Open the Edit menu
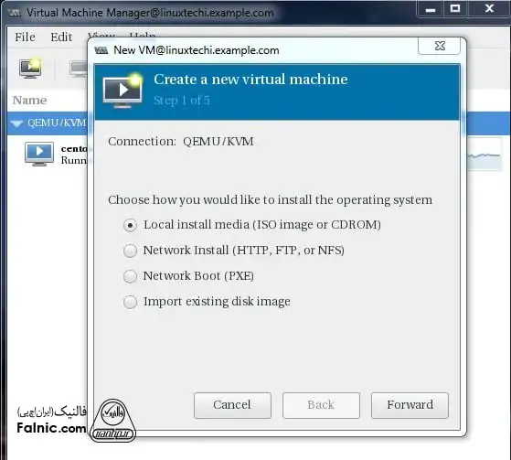511x460 pixels. click(61, 37)
